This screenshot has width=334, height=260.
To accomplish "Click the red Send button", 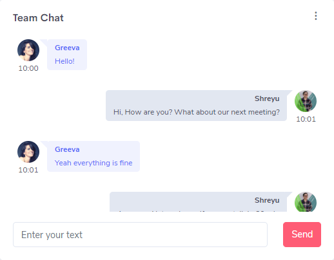I will pyautogui.click(x=302, y=234).
